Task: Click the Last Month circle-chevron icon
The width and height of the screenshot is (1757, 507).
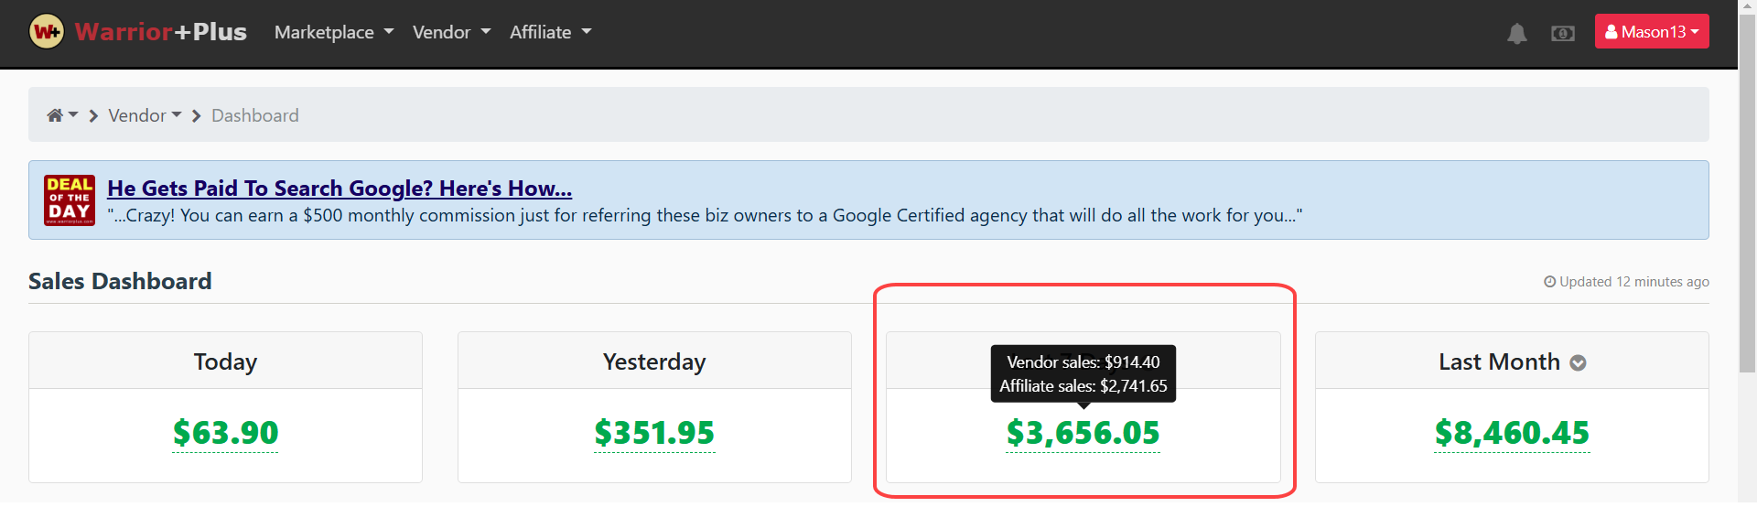Action: click(x=1578, y=363)
